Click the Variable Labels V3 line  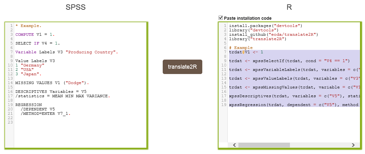click(x=67, y=52)
